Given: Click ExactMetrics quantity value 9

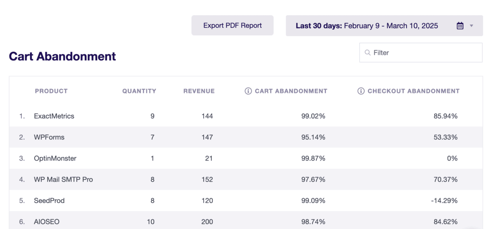Looking at the screenshot, I should tap(153, 116).
